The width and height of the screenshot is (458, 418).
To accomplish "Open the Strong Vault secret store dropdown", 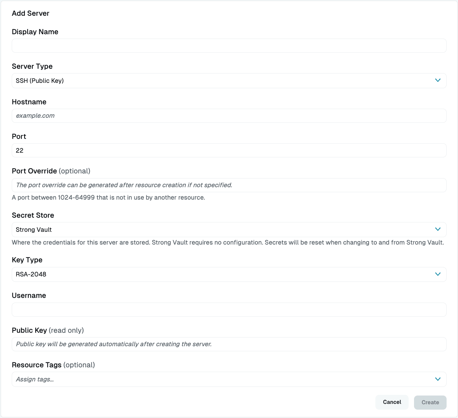I will coord(229,229).
